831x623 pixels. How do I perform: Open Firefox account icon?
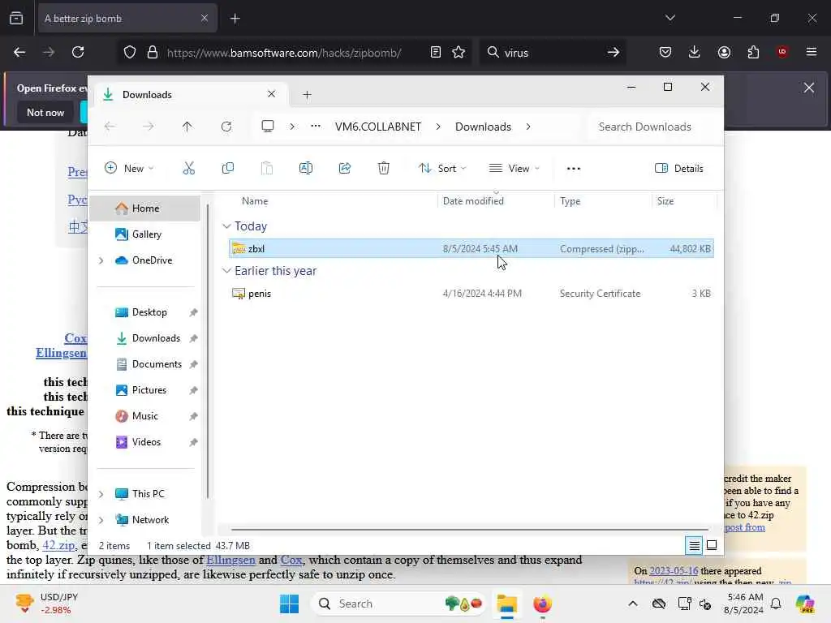724,52
